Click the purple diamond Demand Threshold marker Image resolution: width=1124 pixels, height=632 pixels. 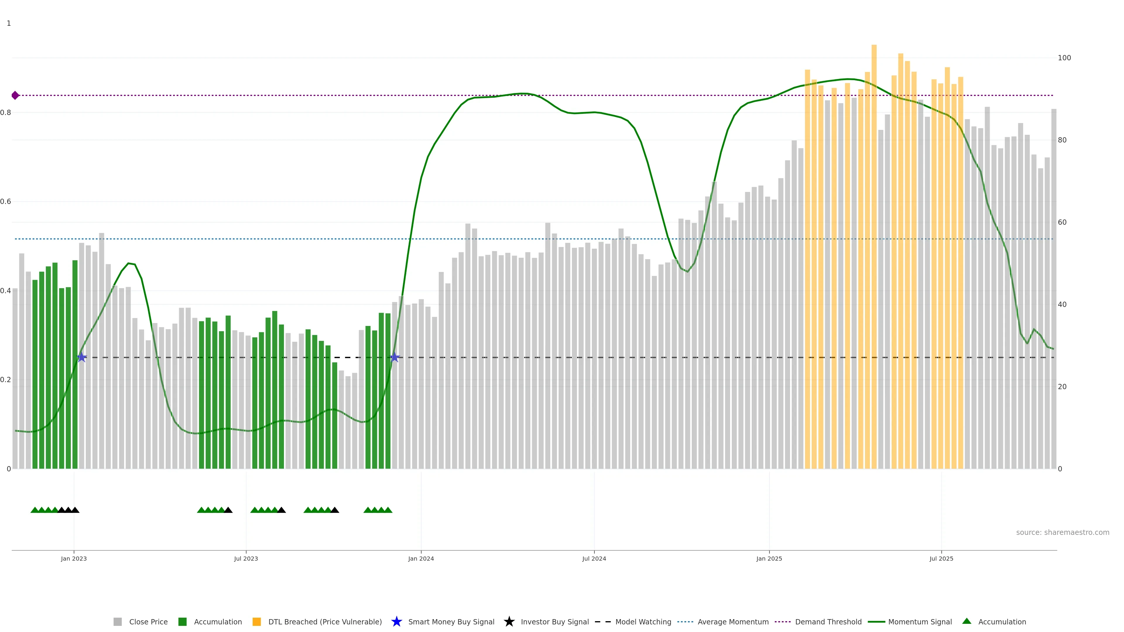click(x=15, y=95)
